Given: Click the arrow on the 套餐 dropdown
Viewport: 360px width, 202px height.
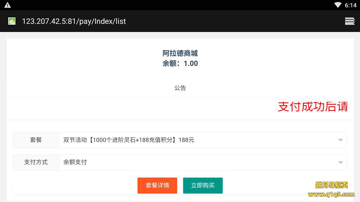Looking at the screenshot, I should pyautogui.click(x=340, y=140).
